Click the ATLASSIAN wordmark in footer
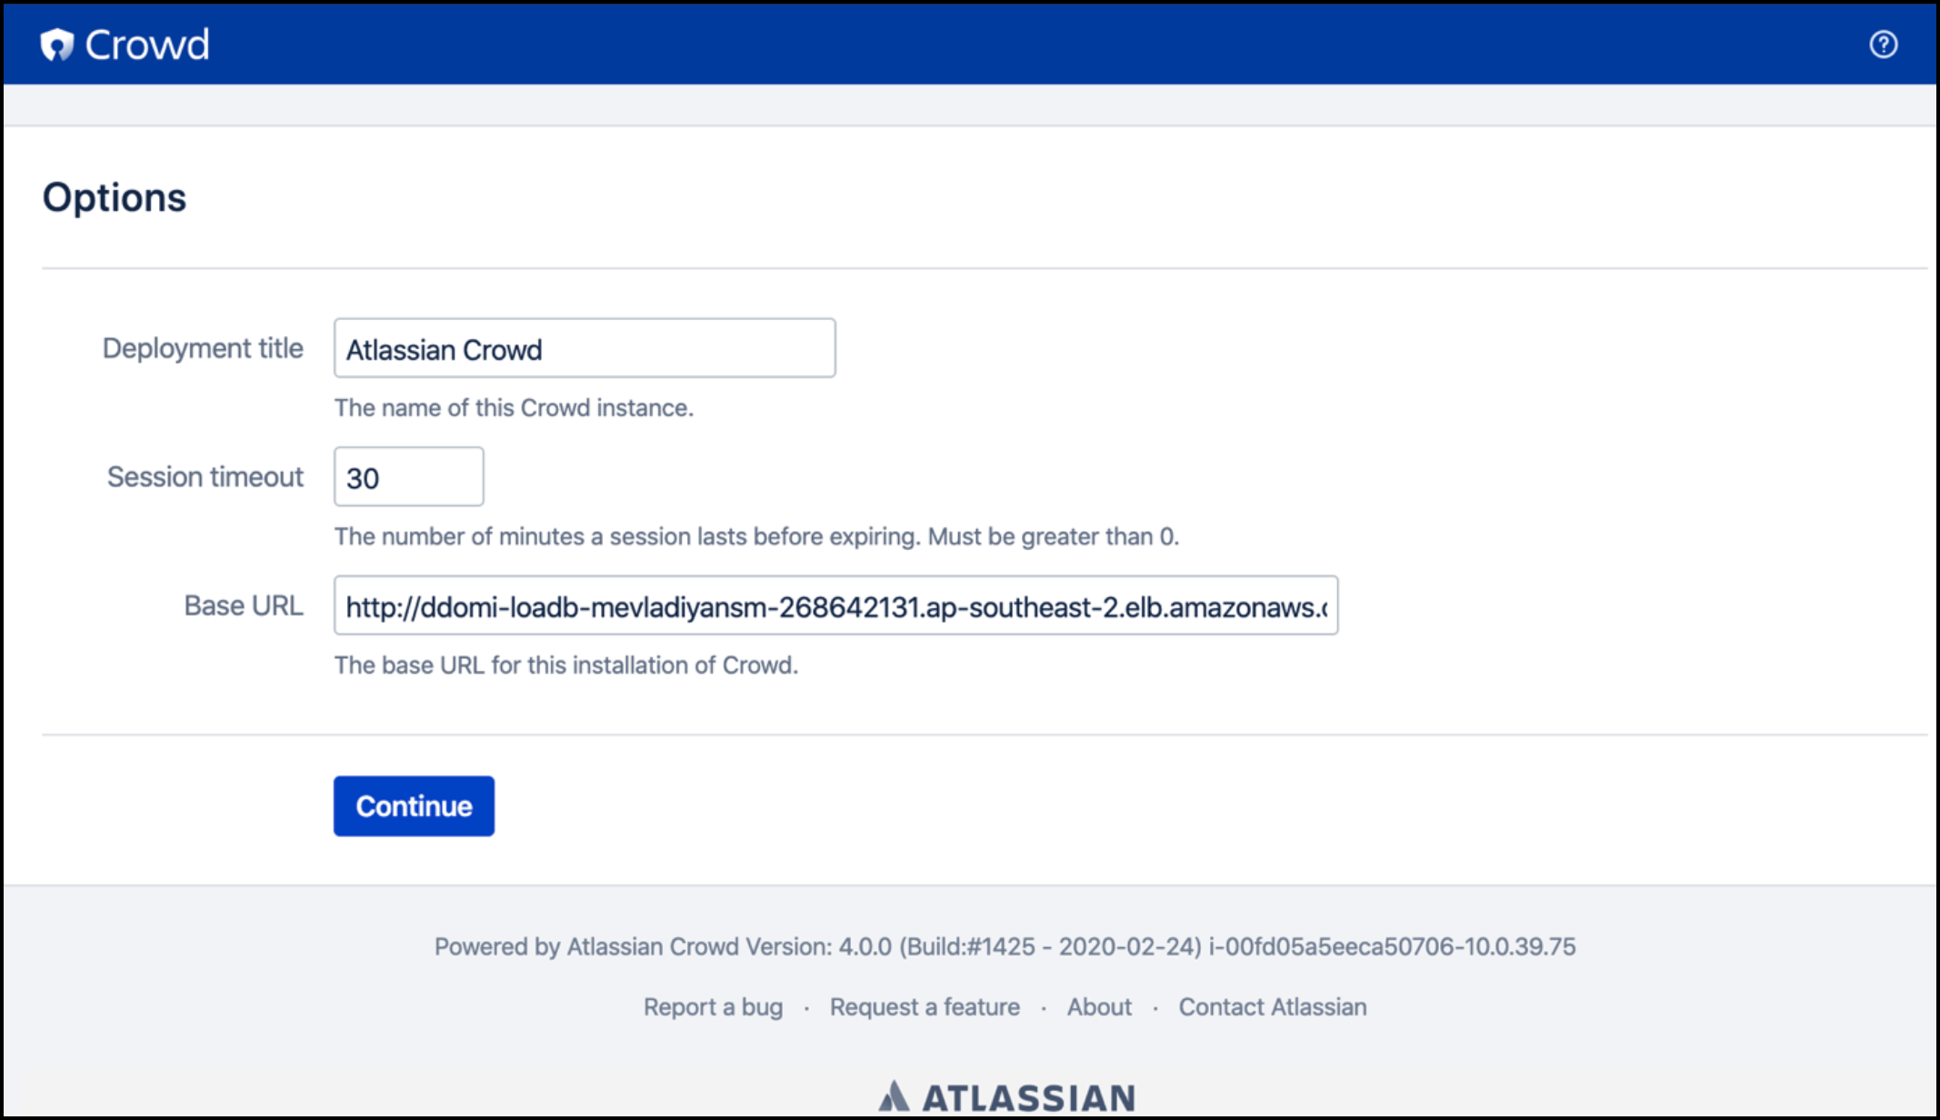The image size is (1940, 1120). (x=1028, y=1098)
